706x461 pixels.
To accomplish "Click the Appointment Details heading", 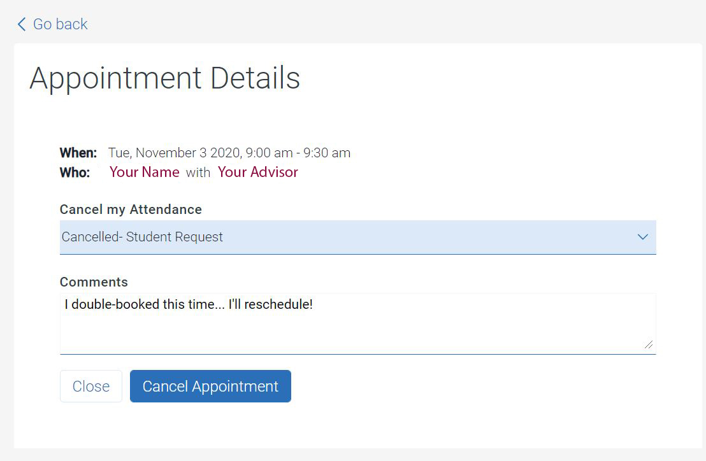I will pyautogui.click(x=165, y=78).
